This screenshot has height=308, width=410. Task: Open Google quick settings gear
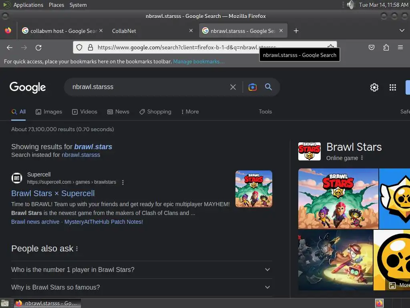[x=374, y=87]
